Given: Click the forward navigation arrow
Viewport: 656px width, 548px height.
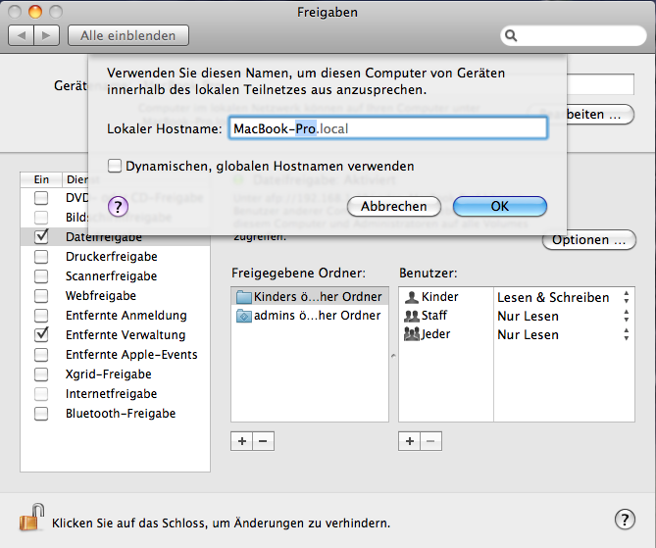Looking at the screenshot, I should click(46, 35).
